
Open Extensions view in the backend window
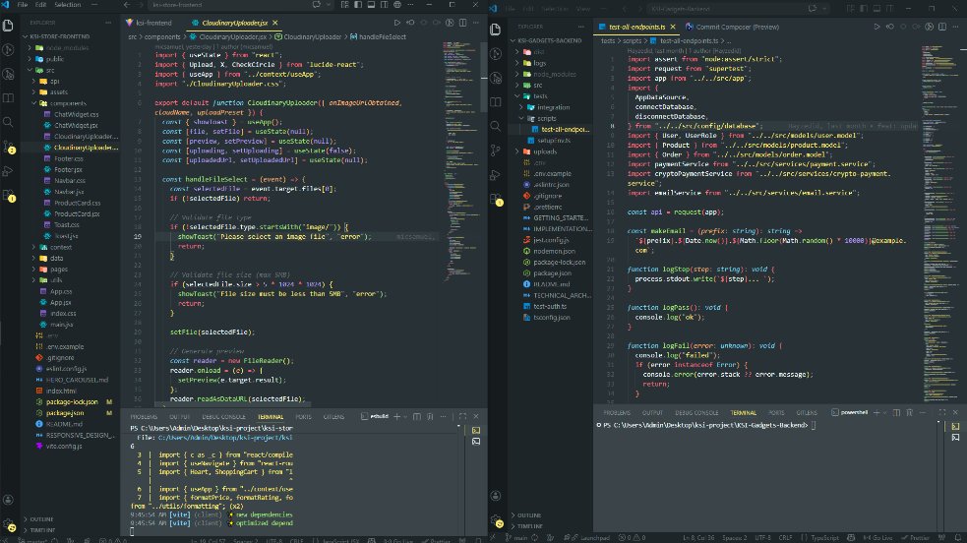(496, 199)
